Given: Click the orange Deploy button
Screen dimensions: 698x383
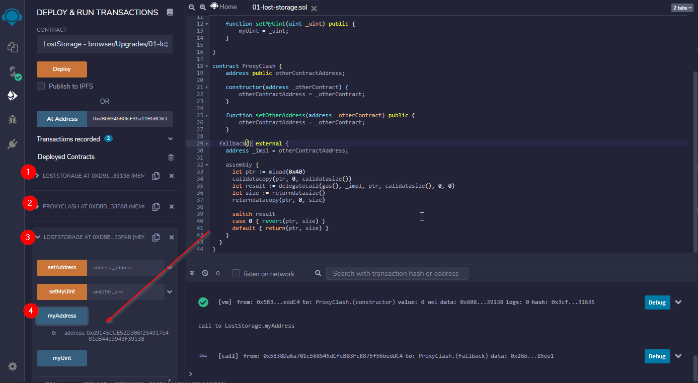Looking at the screenshot, I should coord(62,69).
